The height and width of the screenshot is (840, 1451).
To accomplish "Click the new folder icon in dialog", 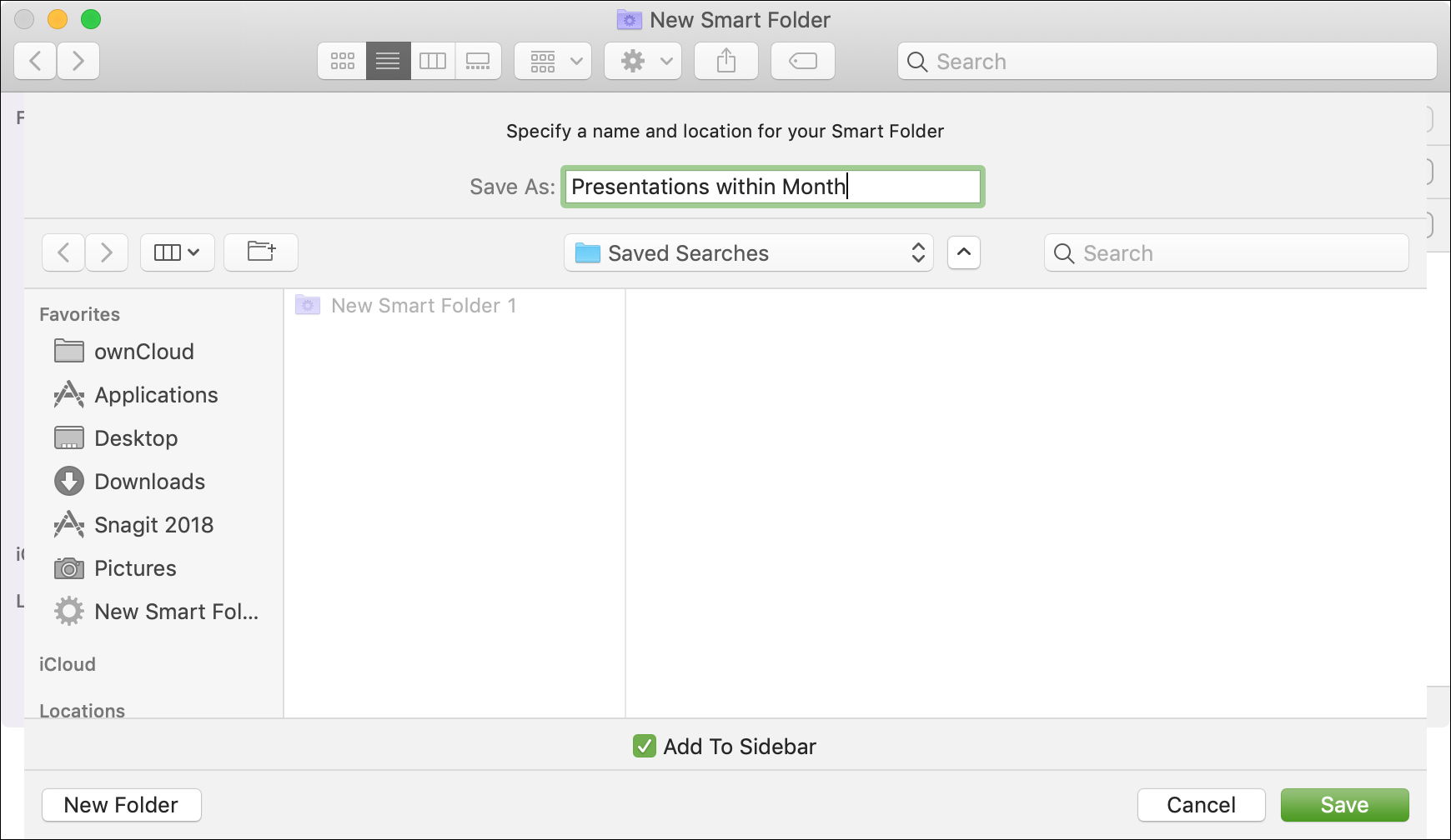I will pyautogui.click(x=261, y=252).
